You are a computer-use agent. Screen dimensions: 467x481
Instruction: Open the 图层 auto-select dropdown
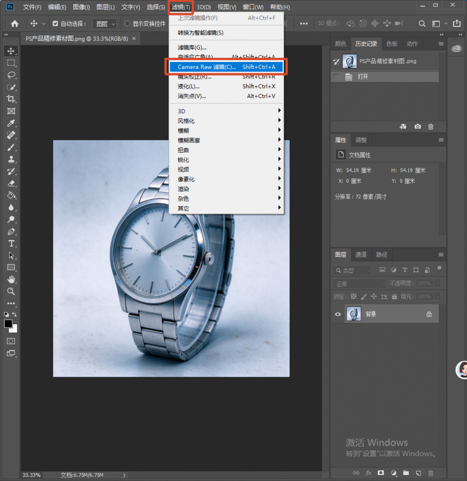105,23
